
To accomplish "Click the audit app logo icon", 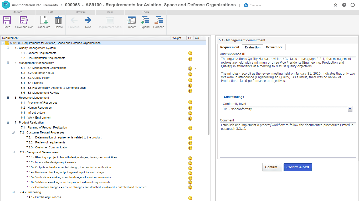I will pos(6,5).
